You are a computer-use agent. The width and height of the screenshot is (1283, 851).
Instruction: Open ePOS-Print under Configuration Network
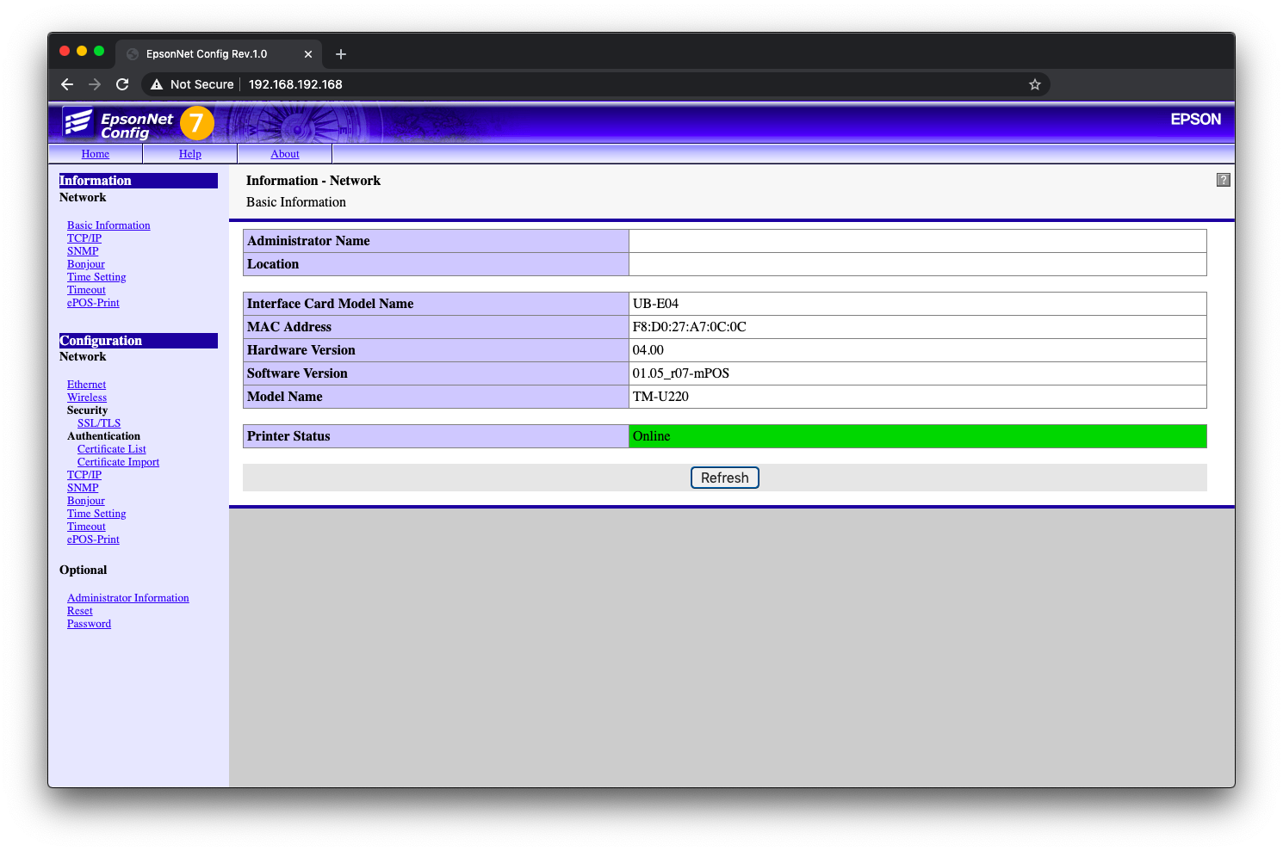(x=93, y=540)
